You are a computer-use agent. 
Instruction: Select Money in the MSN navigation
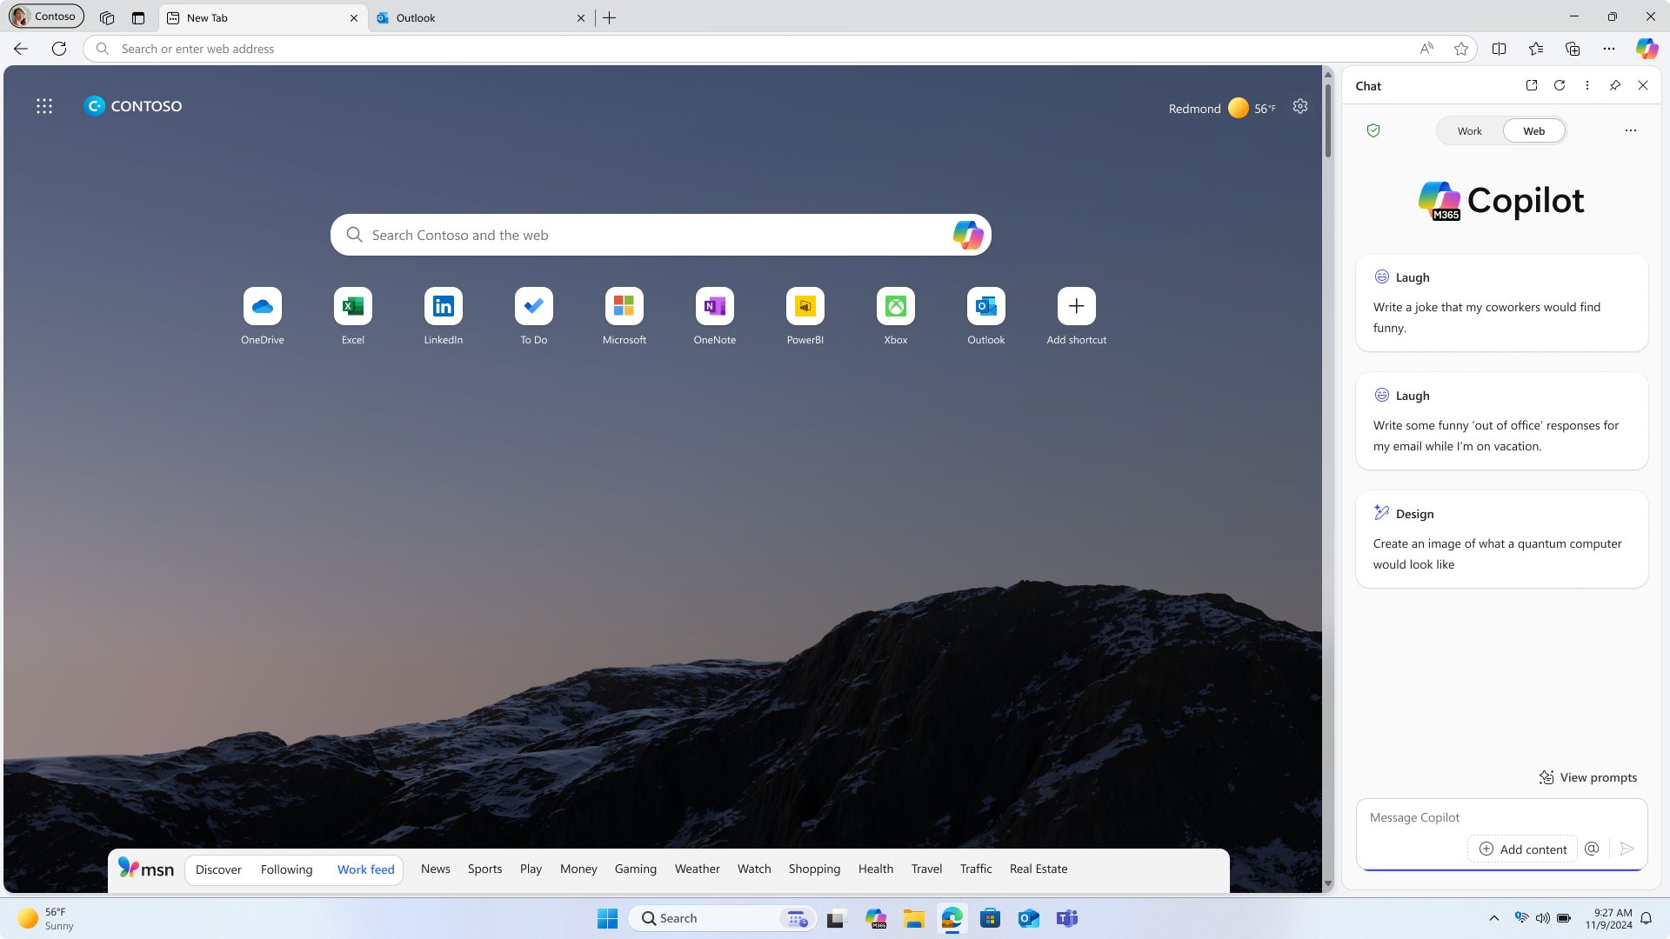pyautogui.click(x=578, y=869)
